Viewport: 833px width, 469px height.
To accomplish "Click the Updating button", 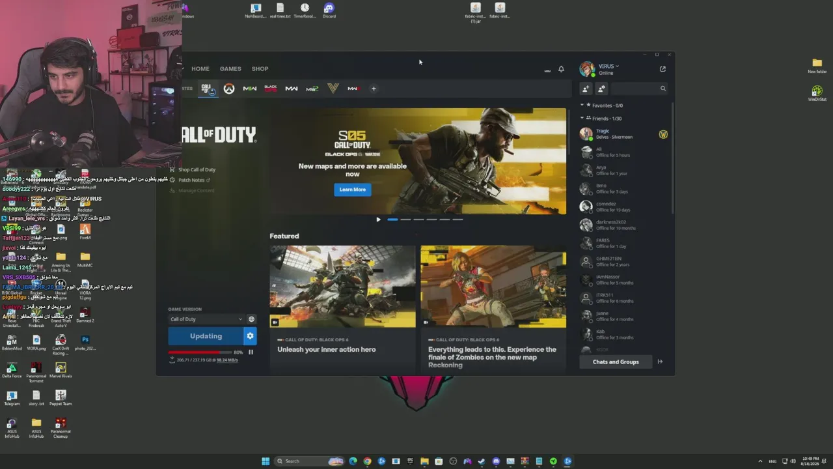I will [206, 336].
